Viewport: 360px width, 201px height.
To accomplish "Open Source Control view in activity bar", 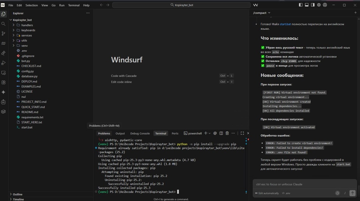I will tap(3, 33).
